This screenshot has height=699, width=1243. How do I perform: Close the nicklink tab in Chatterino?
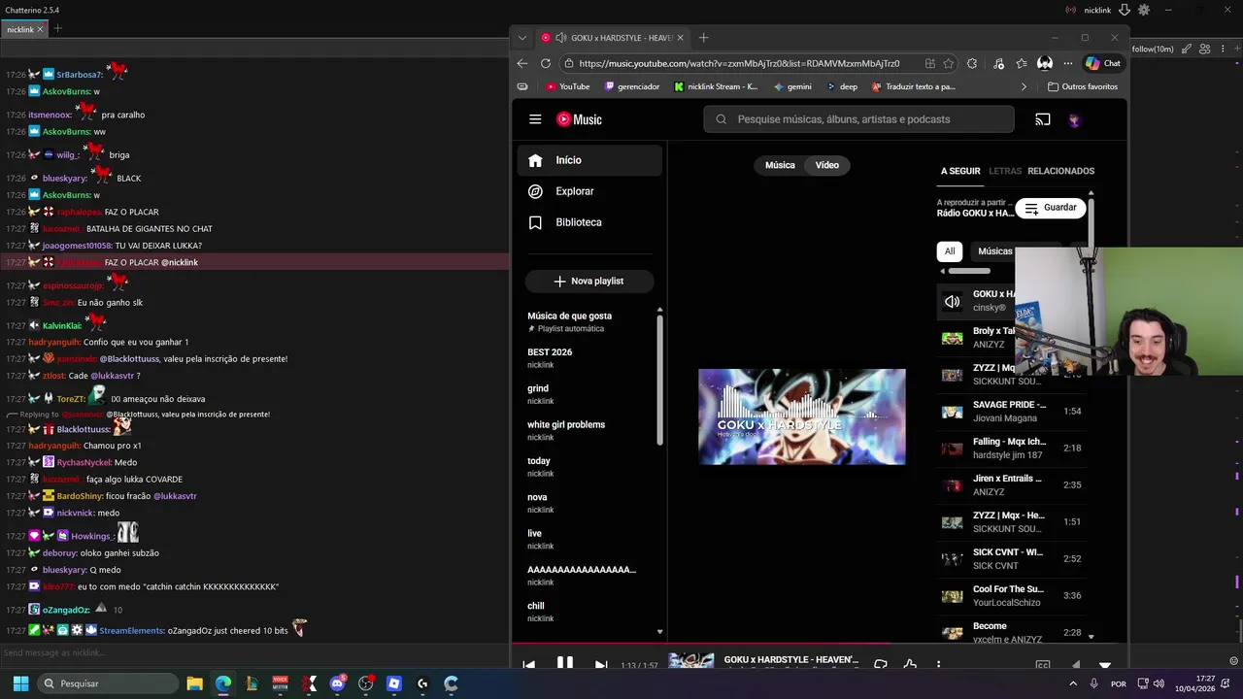coord(40,29)
